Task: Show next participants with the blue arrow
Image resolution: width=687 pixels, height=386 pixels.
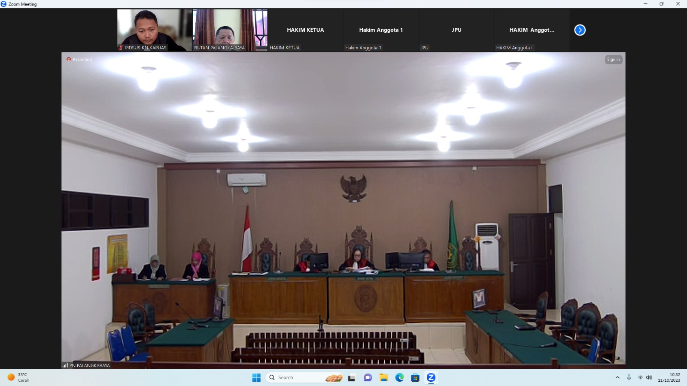Action: [x=580, y=30]
